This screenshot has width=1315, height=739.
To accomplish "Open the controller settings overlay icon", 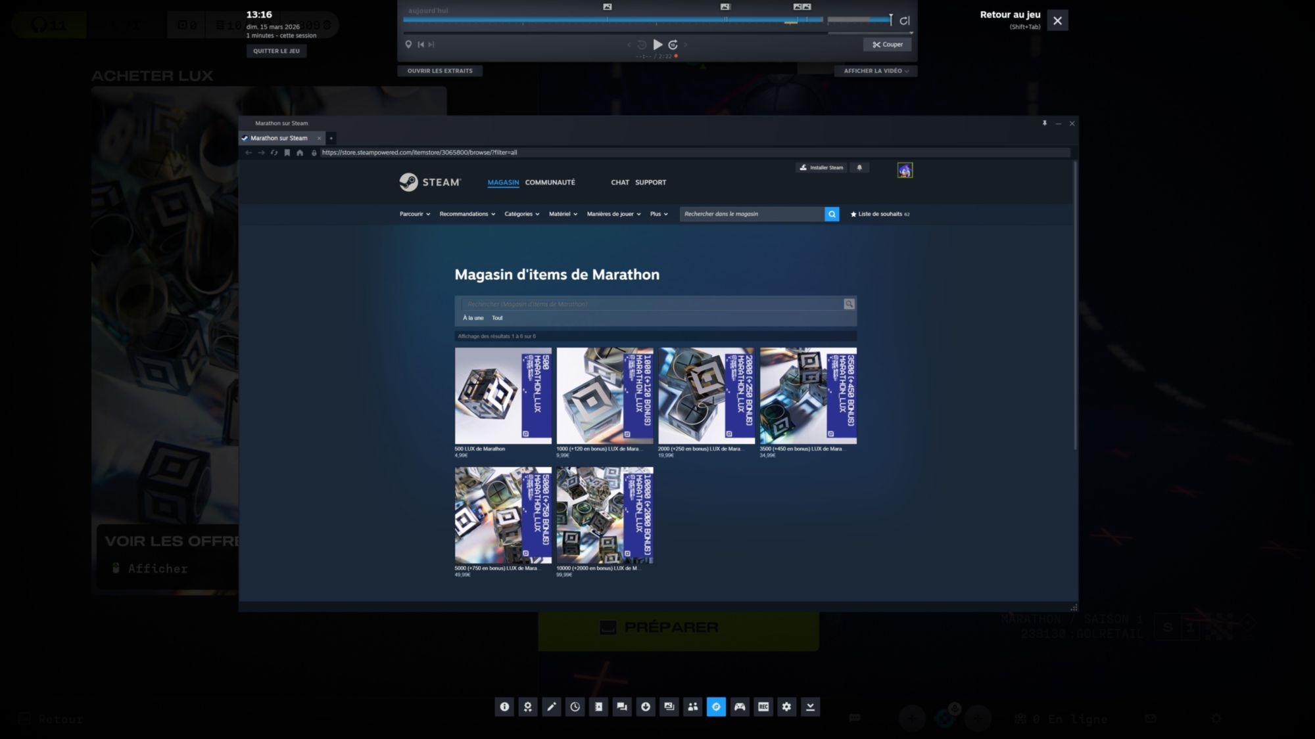I will [x=740, y=707].
